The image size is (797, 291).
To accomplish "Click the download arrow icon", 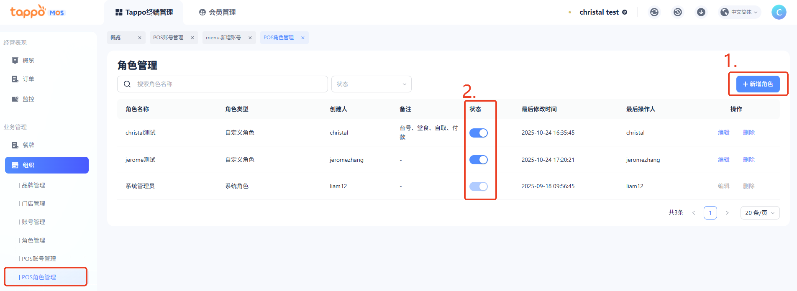I will click(701, 12).
